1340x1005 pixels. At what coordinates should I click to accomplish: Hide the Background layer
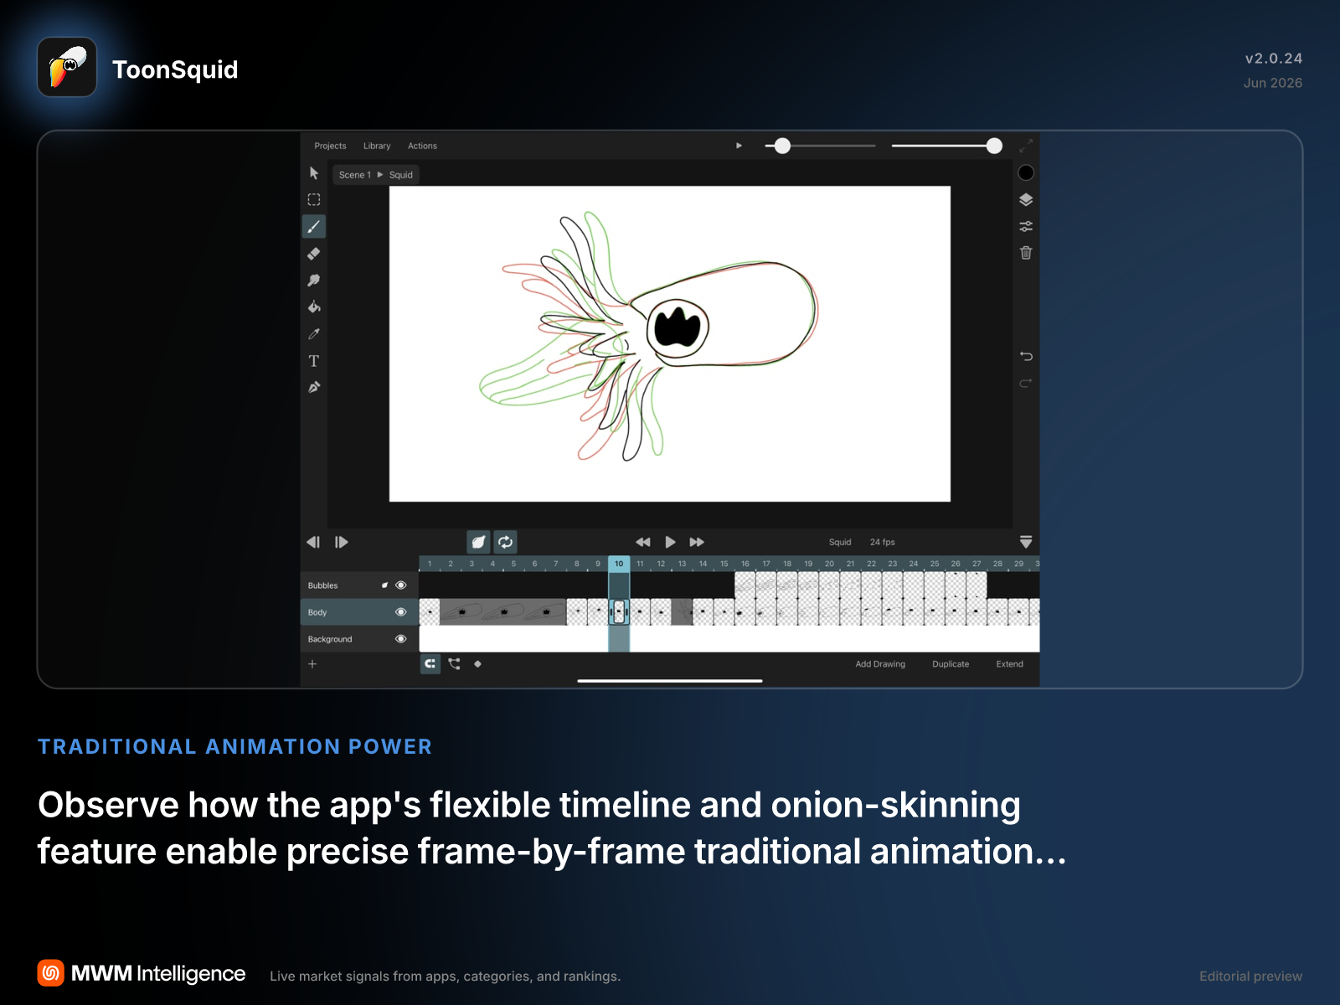[x=401, y=639]
